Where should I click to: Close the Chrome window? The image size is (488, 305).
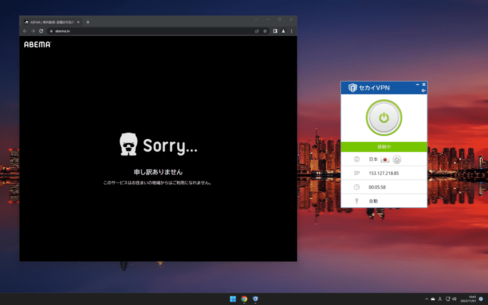coord(291,19)
